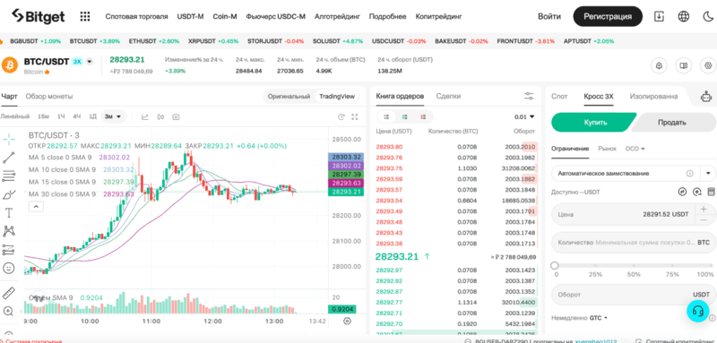Decrease price with the minus stepper
The width and height of the screenshot is (717, 343).
click(x=704, y=219)
